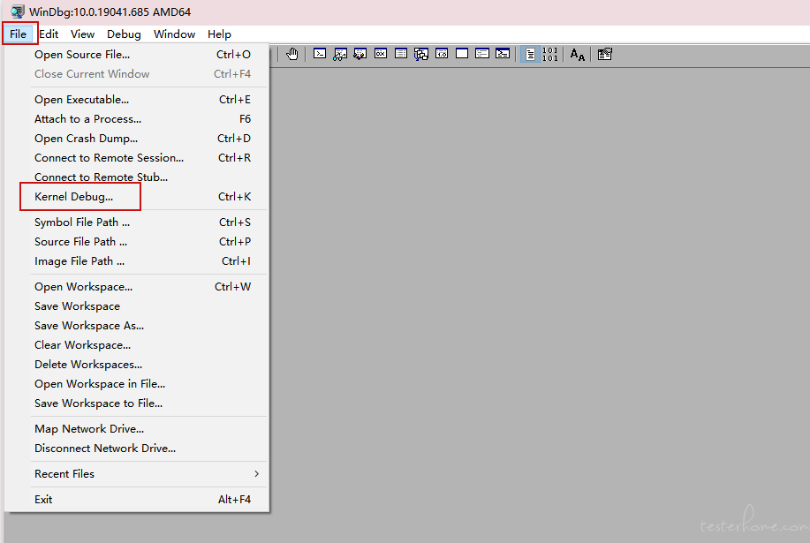Open the Options icon at toolbar end

[x=605, y=54]
